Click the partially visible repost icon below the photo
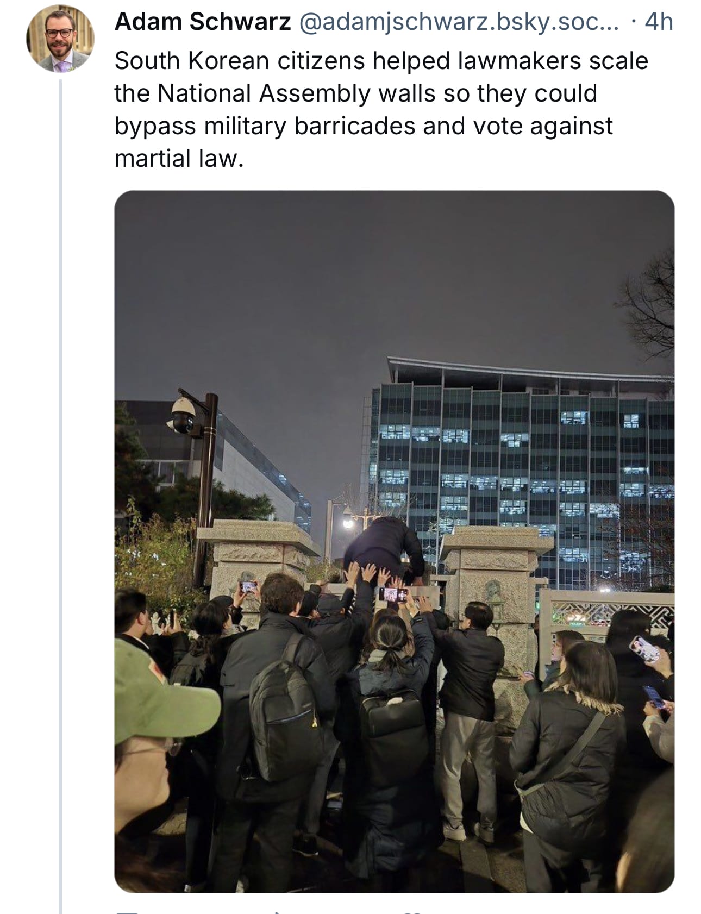 pos(277,911)
